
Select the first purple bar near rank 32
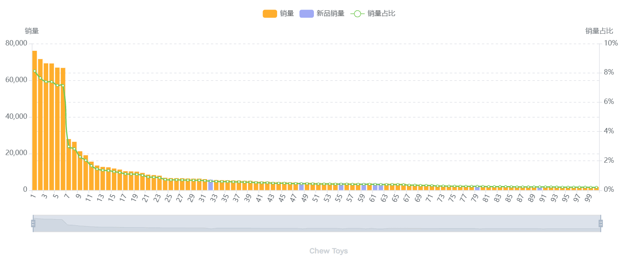[211, 185]
